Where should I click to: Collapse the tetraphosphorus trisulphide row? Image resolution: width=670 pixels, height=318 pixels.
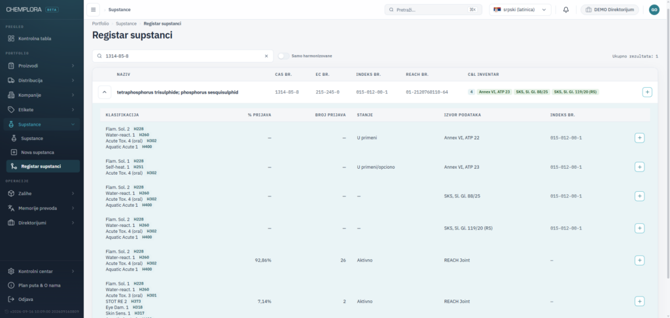coord(105,92)
